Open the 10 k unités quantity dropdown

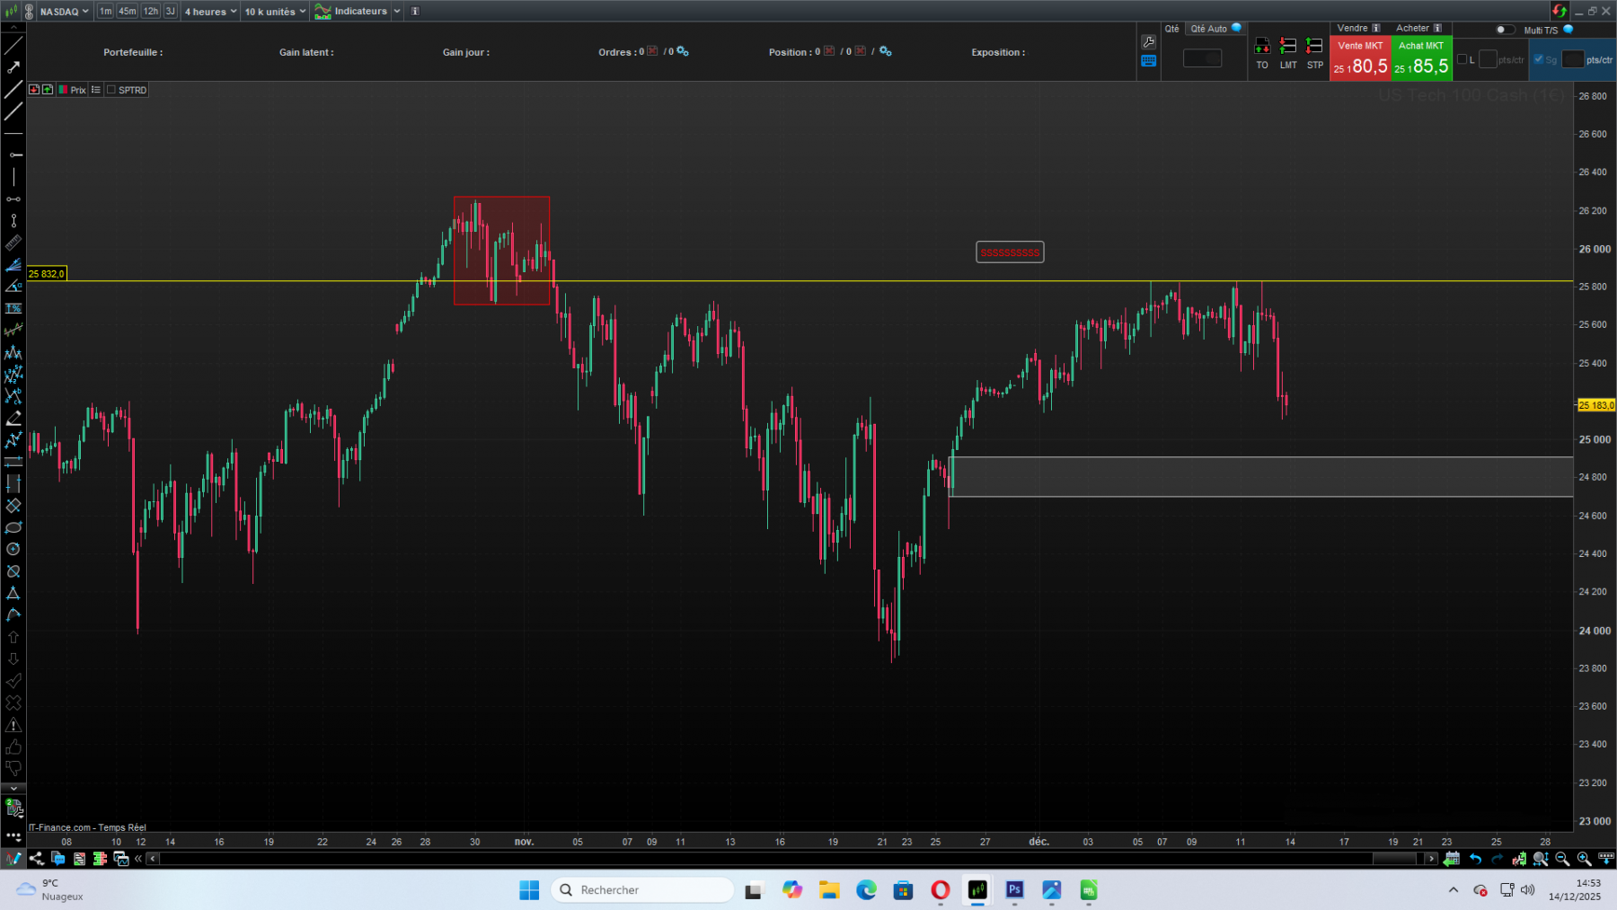(275, 12)
